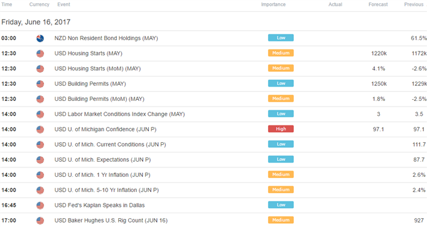The image size is (427, 227).
Task: Open NZD Non Resident Bond Holdings (MAY) event
Action: click(x=106, y=38)
